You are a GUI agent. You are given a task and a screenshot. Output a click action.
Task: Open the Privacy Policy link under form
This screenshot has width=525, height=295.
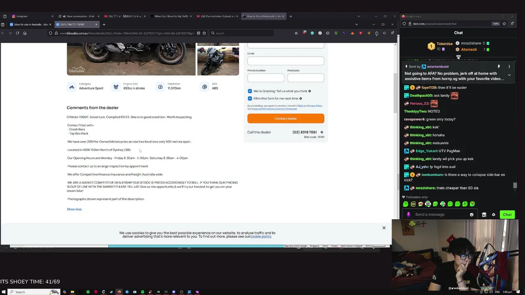tap(315, 106)
